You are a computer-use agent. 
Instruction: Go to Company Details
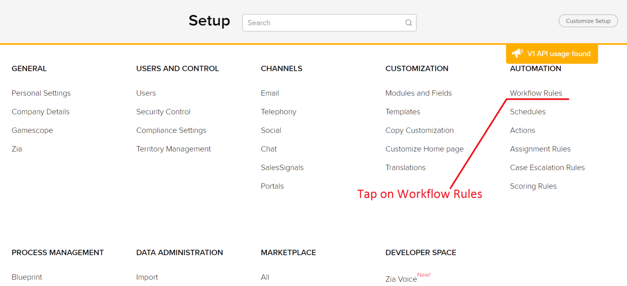pyautogui.click(x=41, y=112)
